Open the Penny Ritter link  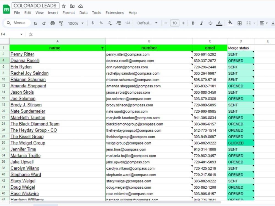pos(22,54)
